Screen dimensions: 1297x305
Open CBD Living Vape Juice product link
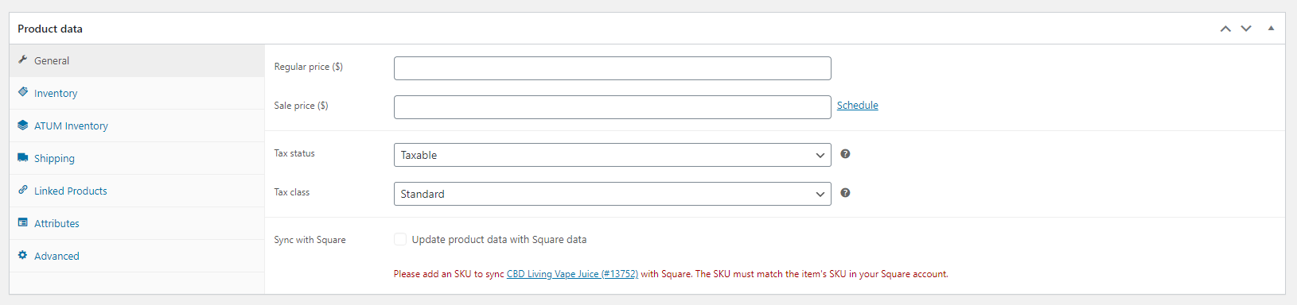[572, 274]
